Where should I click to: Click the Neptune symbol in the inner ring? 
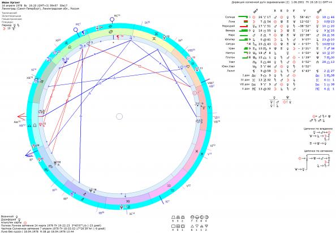click(91, 190)
